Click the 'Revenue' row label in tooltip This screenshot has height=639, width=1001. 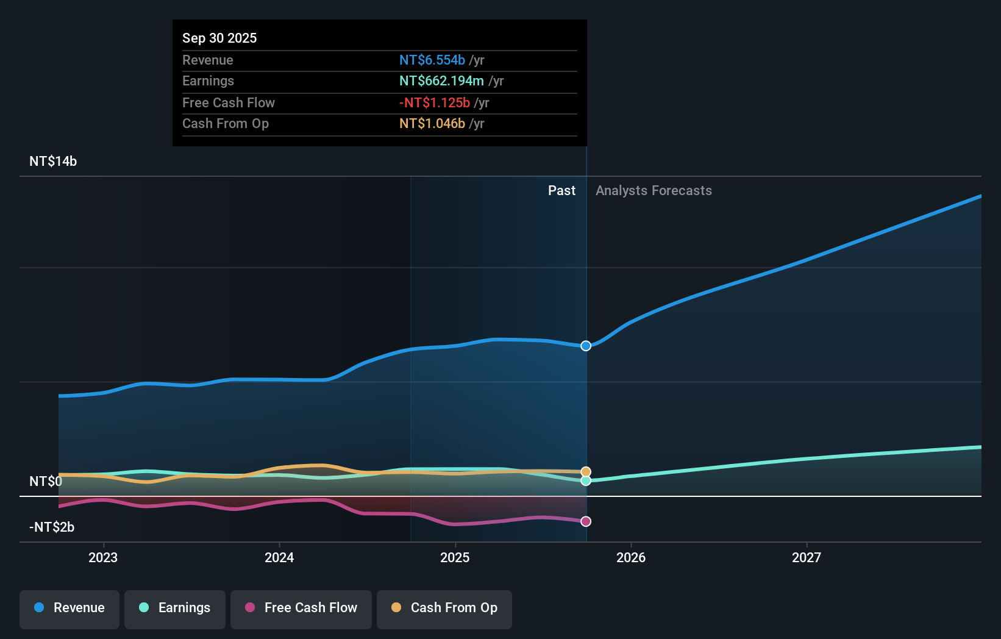pos(208,60)
